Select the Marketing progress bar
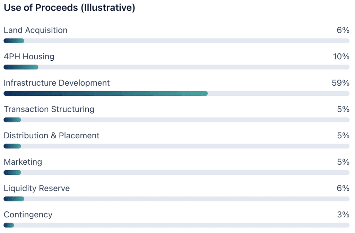This screenshot has height=233, width=355. tap(176, 173)
